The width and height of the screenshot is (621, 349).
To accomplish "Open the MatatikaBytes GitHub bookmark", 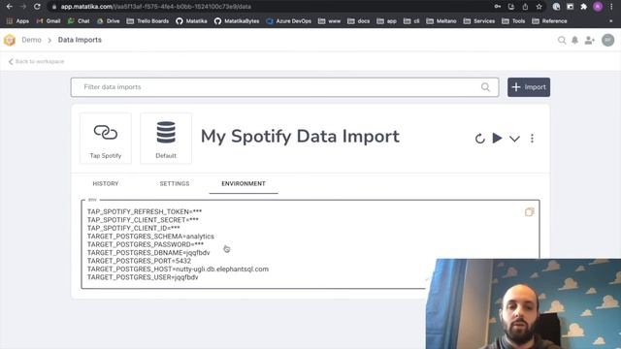I will point(237,21).
